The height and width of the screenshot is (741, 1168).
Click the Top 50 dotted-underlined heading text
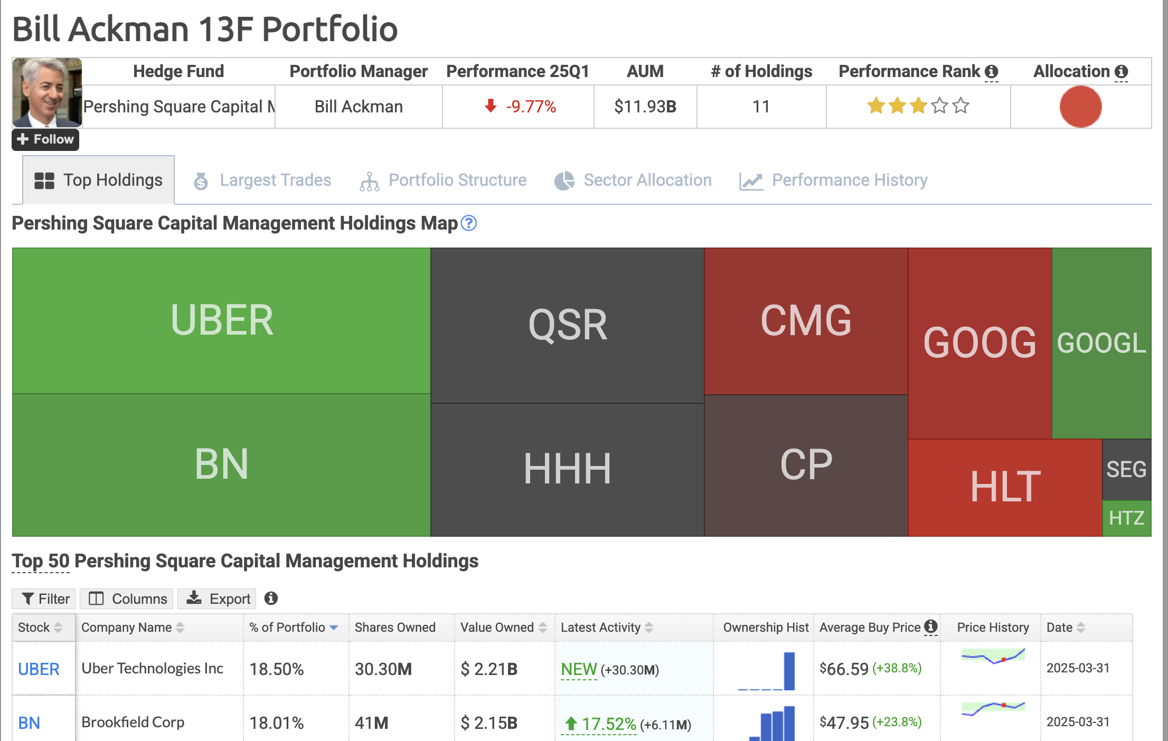[x=41, y=561]
